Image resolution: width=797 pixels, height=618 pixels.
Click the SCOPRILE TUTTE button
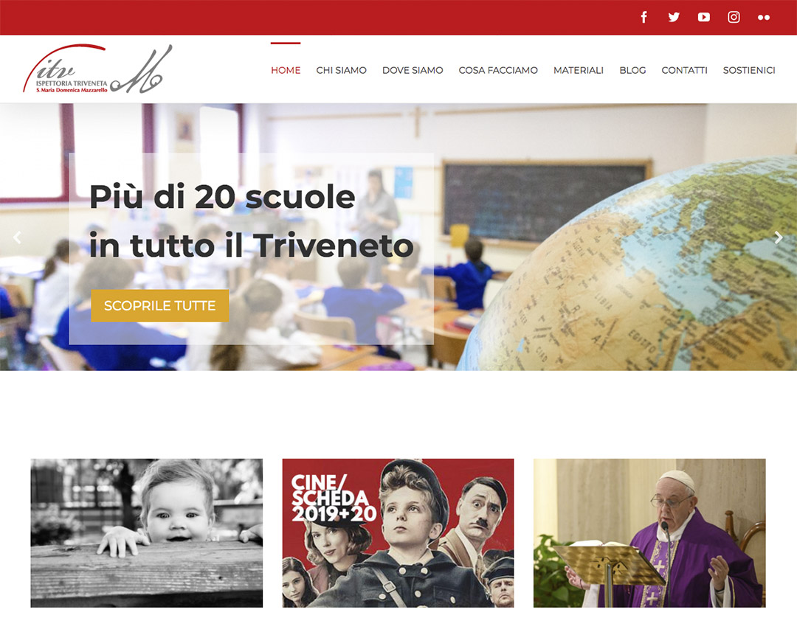(x=160, y=306)
